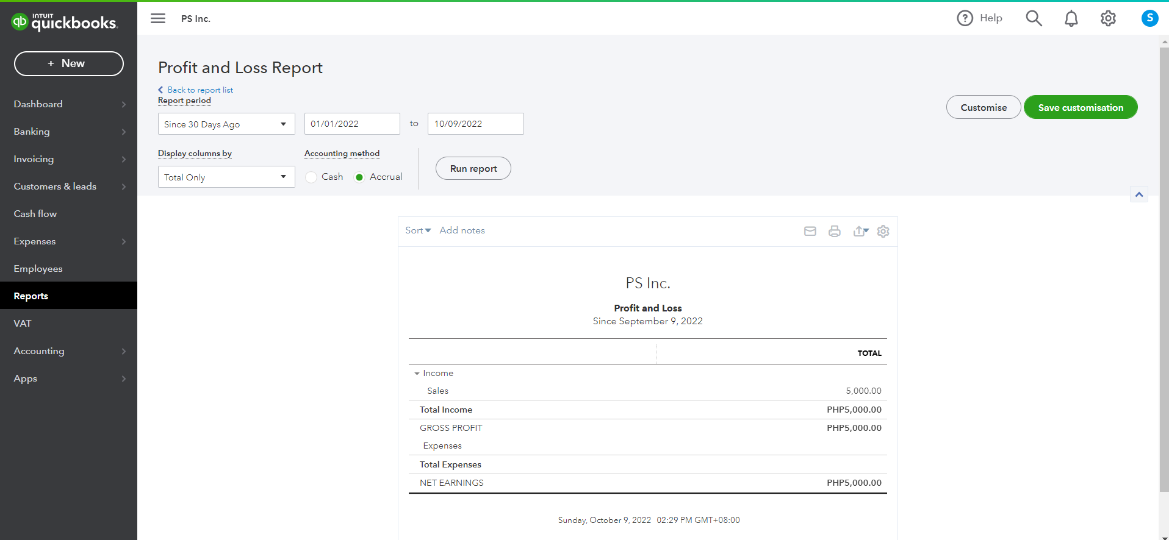Image resolution: width=1169 pixels, height=540 pixels.
Task: Collapse the report filter panel
Action: [x=1138, y=194]
